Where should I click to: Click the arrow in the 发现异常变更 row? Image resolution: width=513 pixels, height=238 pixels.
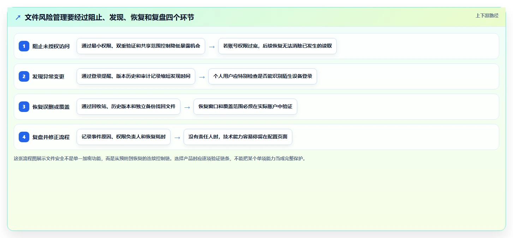coord(202,77)
